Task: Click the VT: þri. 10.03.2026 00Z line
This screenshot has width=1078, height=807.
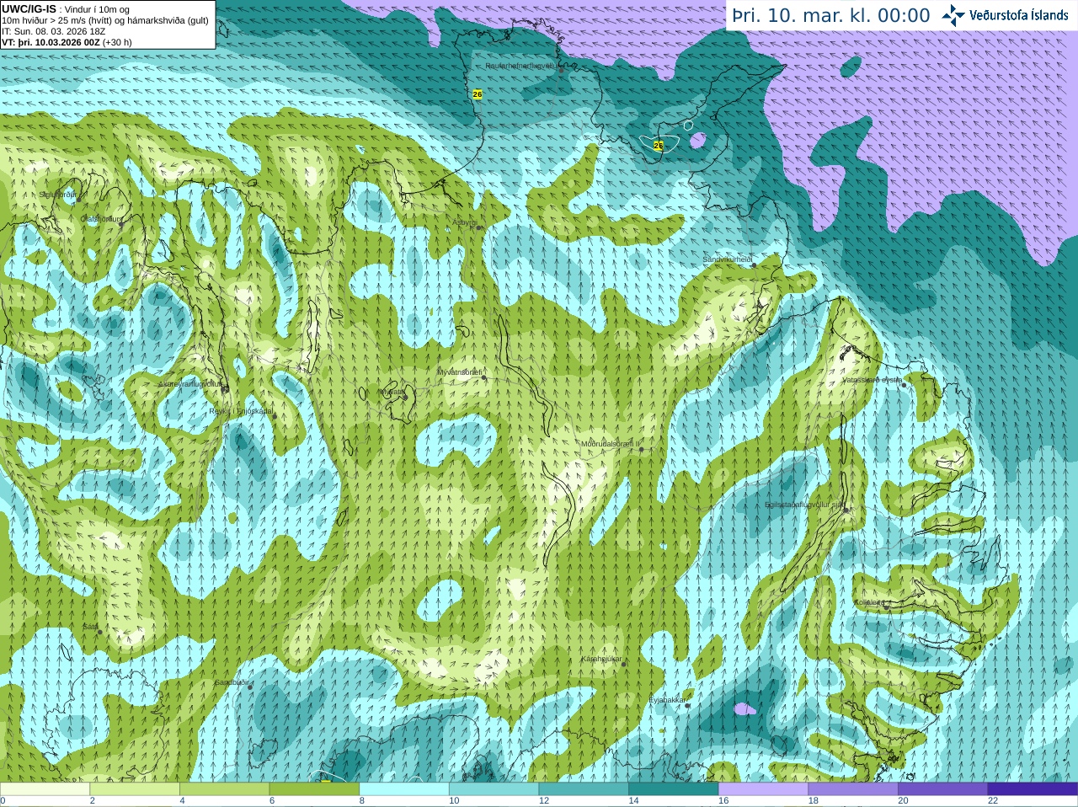Action: tap(67, 42)
